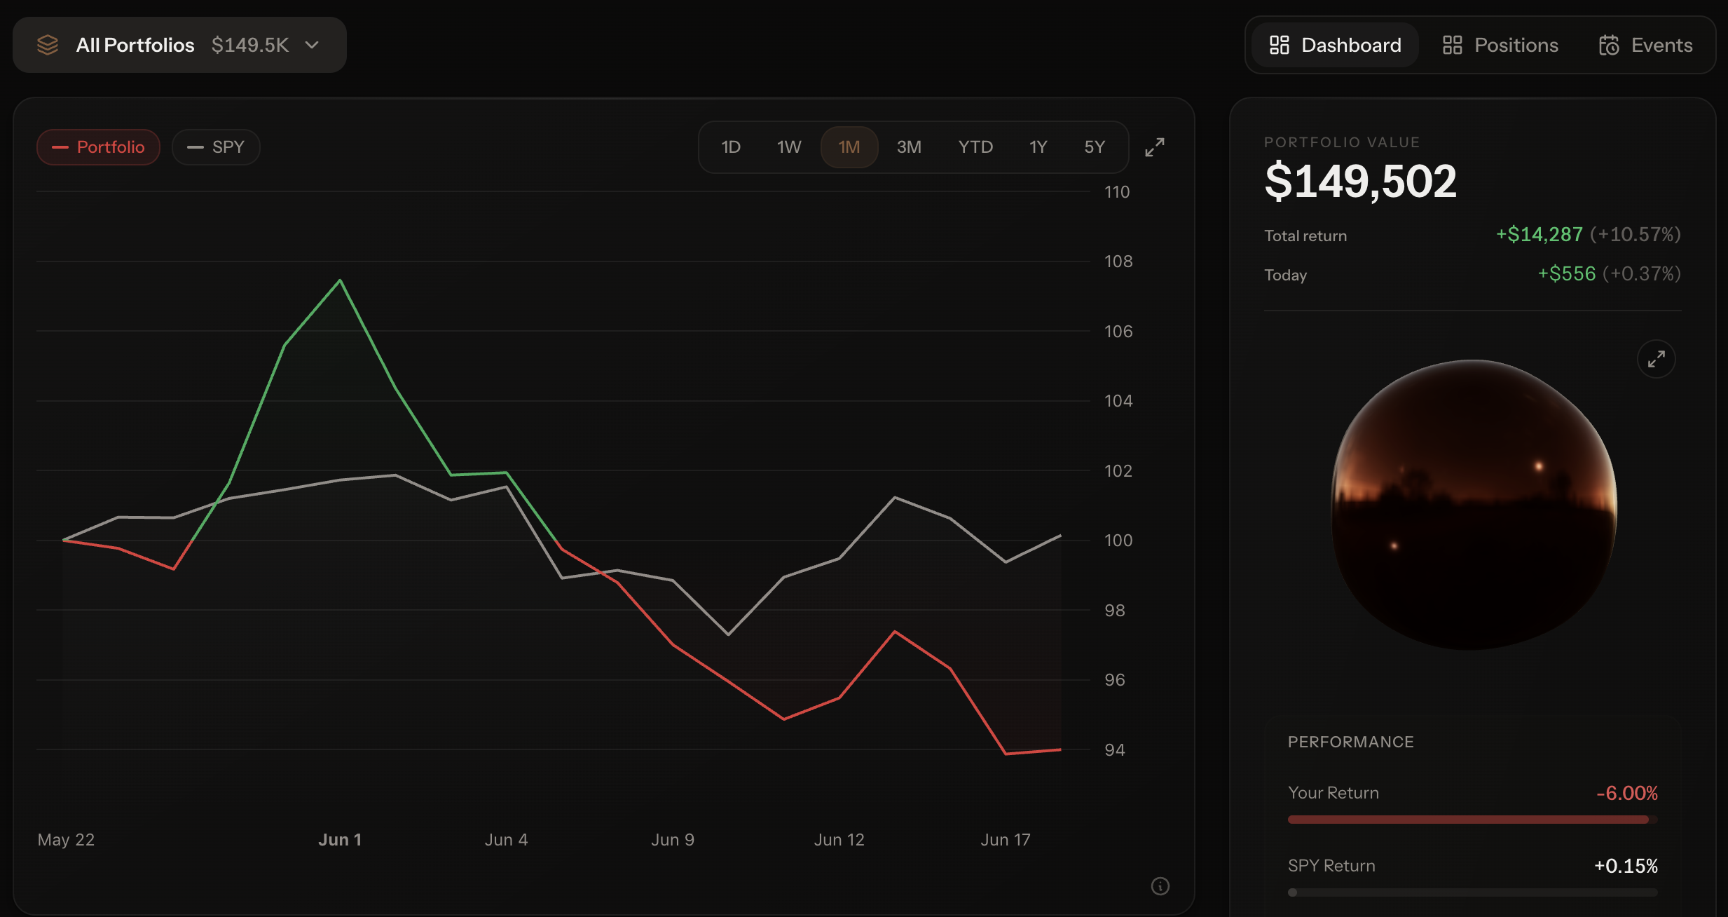
Task: Toggle the SPY benchmark legend
Action: (x=216, y=147)
